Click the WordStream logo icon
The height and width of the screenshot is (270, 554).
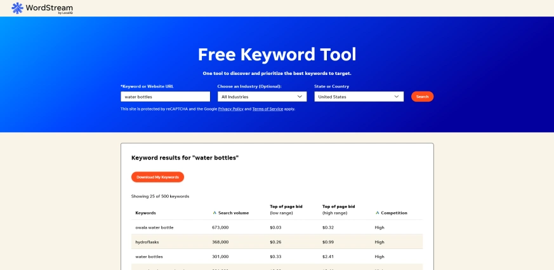[x=17, y=8]
